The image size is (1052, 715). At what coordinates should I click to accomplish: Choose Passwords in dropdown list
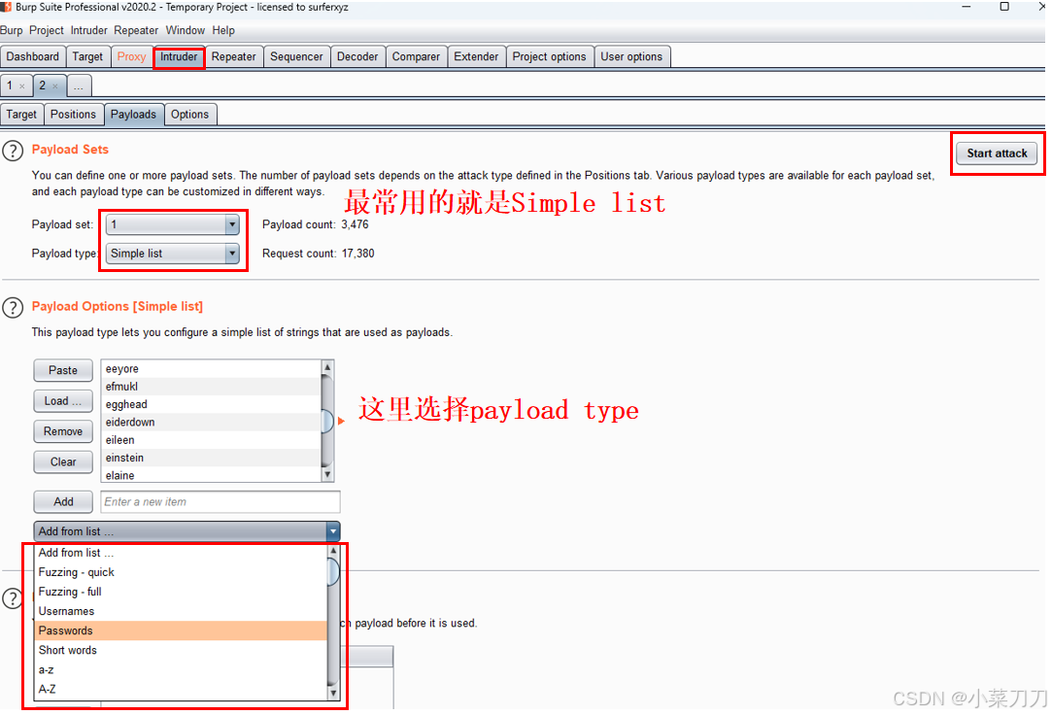pos(181,630)
